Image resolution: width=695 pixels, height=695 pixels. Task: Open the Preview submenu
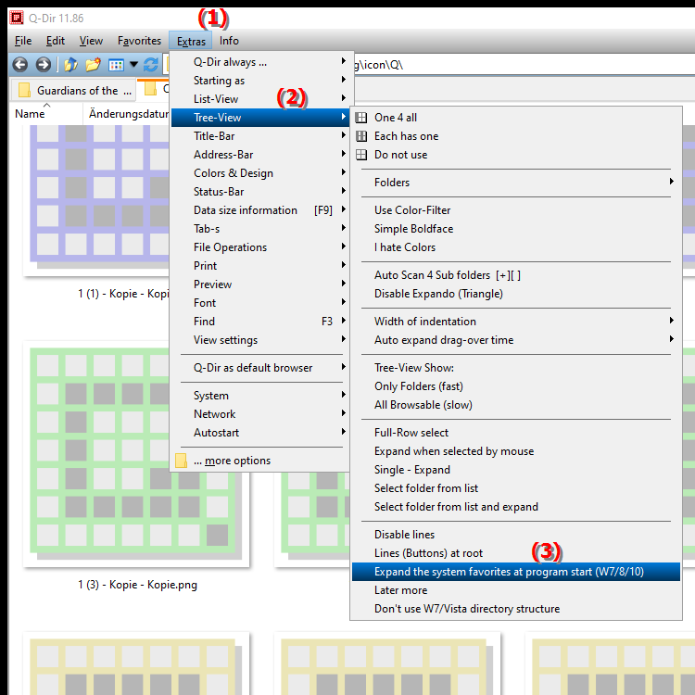pos(260,284)
